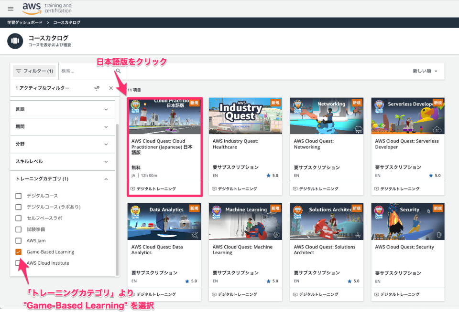Open AWS Cloud Quest: Security course title
Viewport: 459px width, 312px height.
[x=404, y=247]
